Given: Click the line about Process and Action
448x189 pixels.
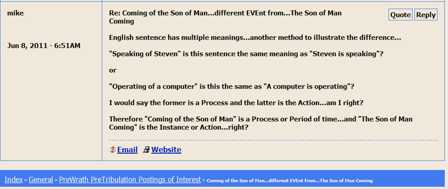Looking at the screenshot, I should [x=236, y=103].
